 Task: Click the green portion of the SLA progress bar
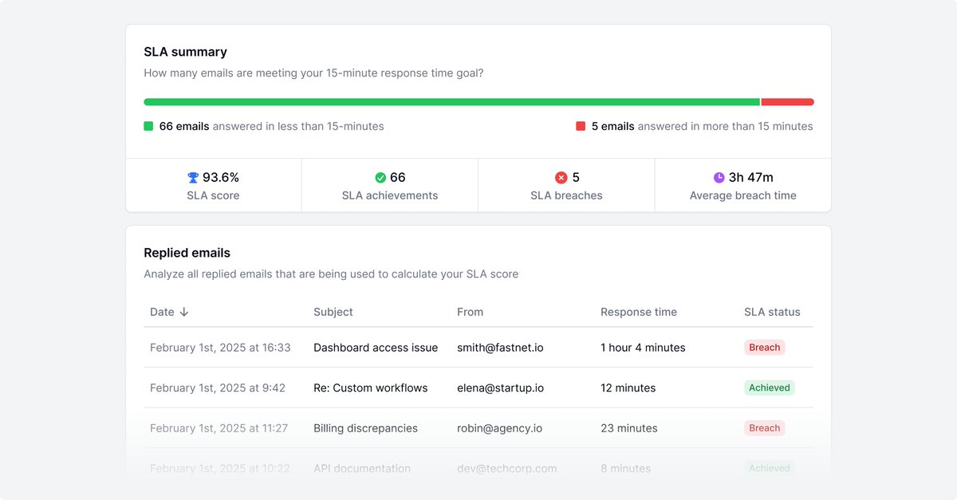451,102
